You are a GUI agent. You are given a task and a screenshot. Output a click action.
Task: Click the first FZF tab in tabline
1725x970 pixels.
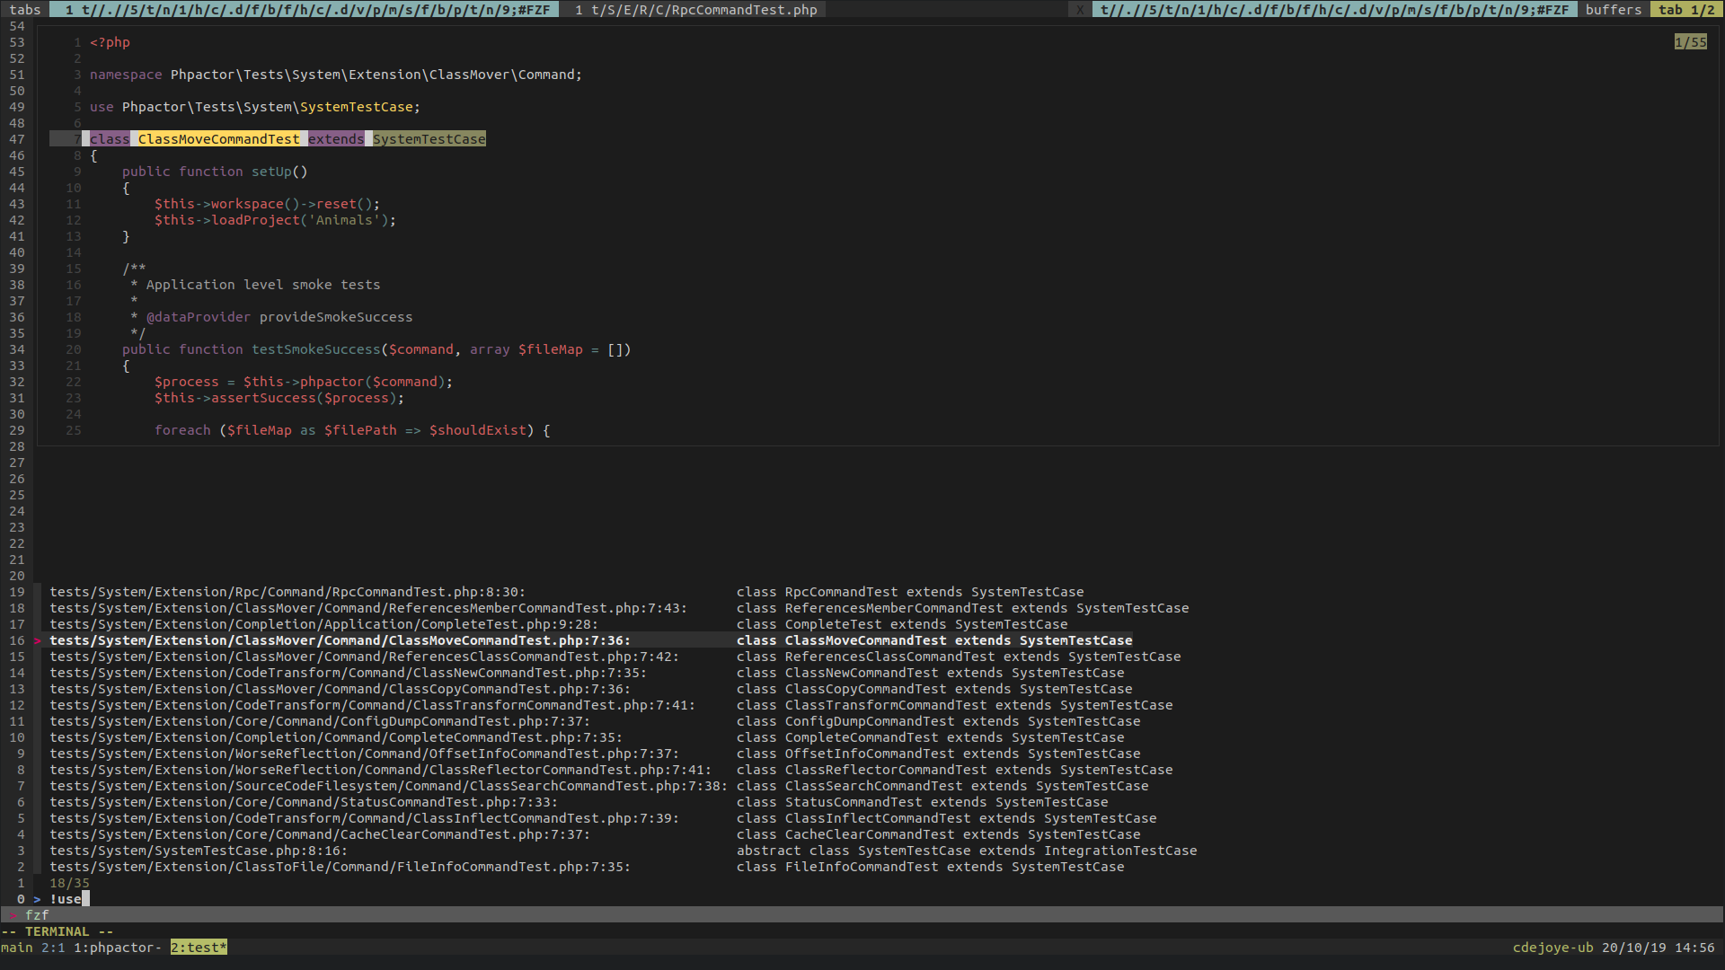pos(305,10)
